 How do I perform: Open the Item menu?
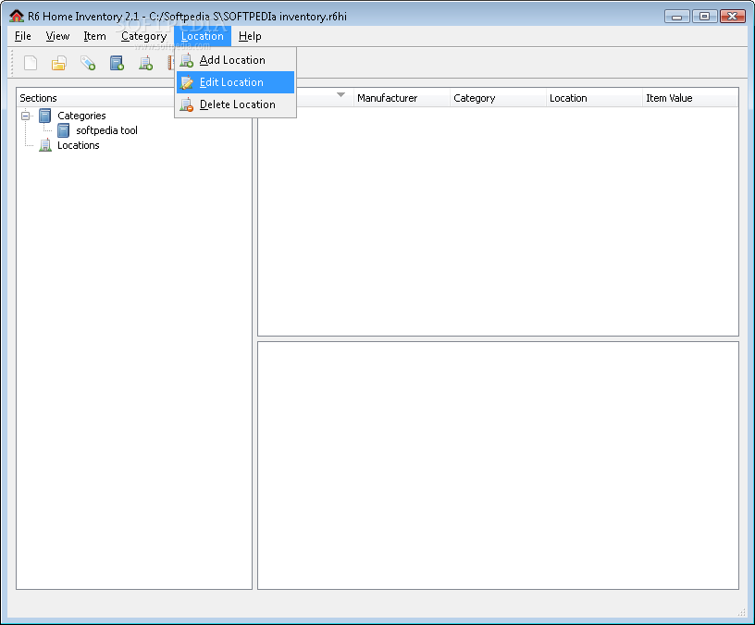click(x=94, y=36)
